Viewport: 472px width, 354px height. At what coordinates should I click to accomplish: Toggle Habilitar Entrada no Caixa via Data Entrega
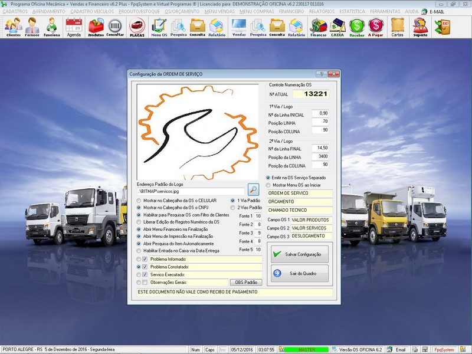[x=139, y=251]
